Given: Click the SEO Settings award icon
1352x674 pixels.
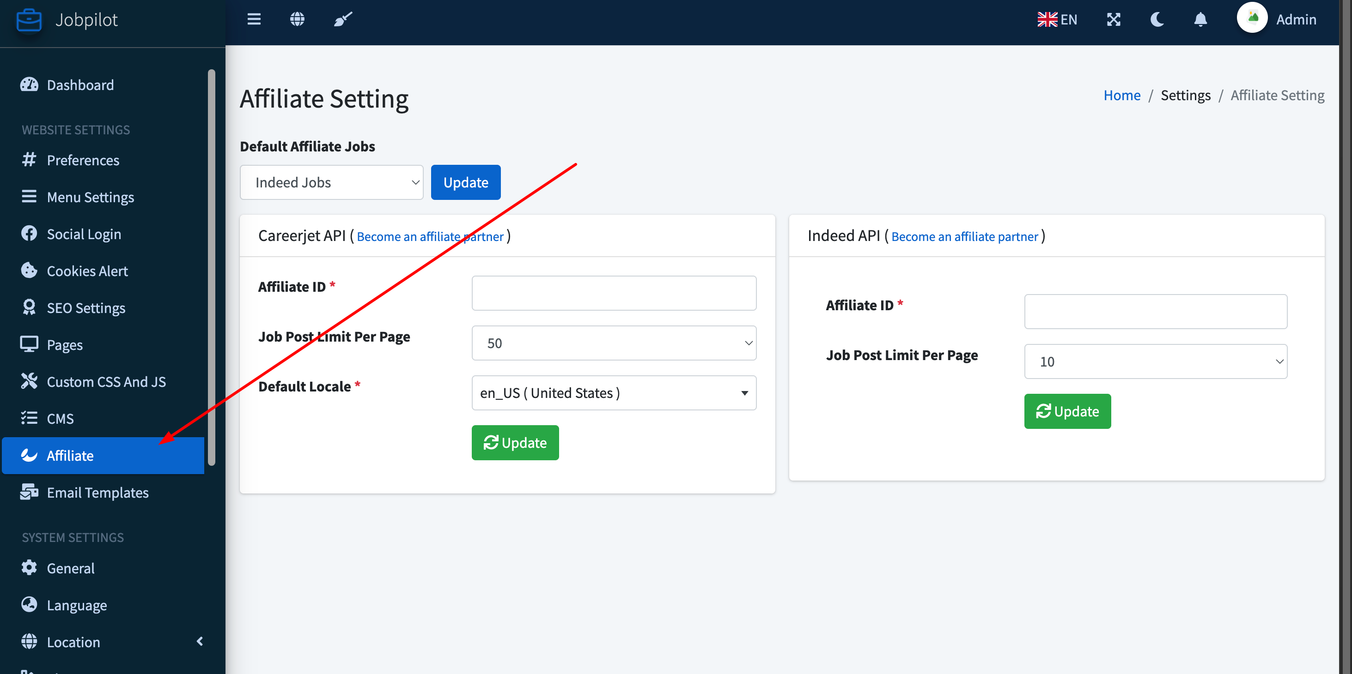Looking at the screenshot, I should [30, 307].
